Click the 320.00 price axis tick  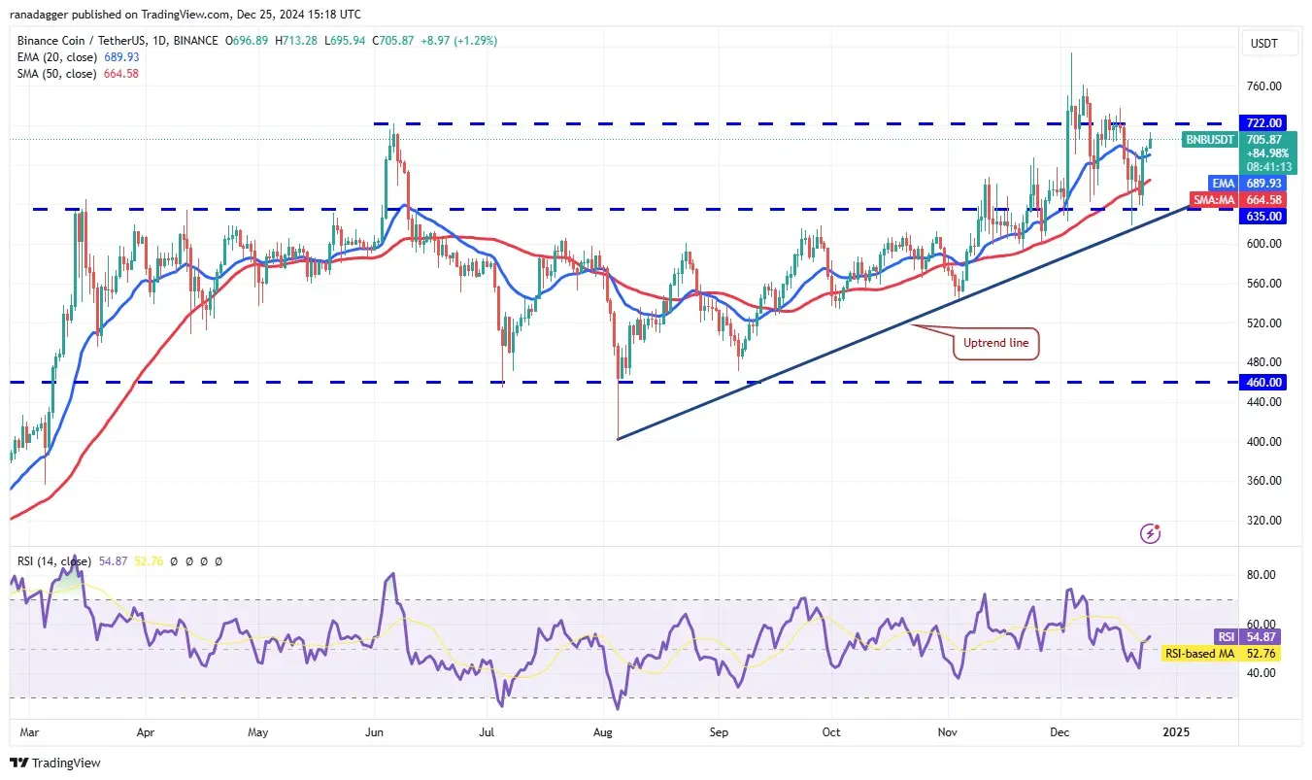point(1263,521)
